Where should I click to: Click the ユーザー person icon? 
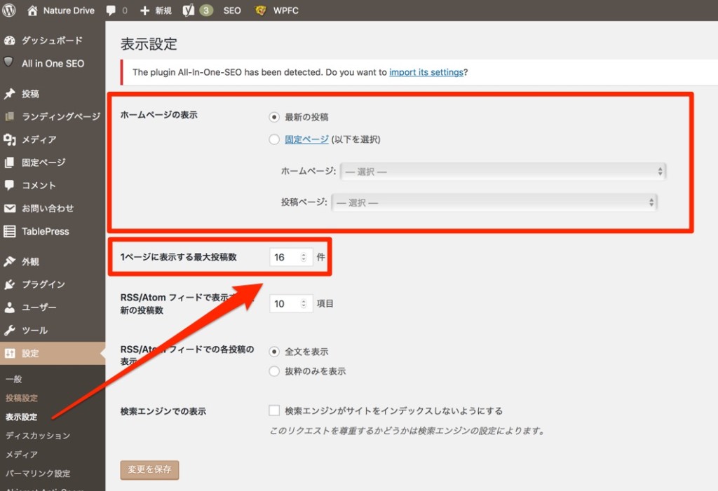(10, 307)
